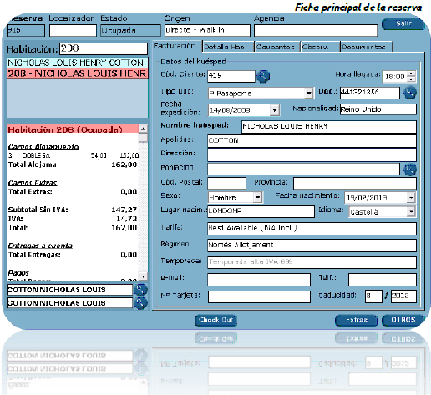
Task: Click the Población input field
Action: (x=303, y=169)
